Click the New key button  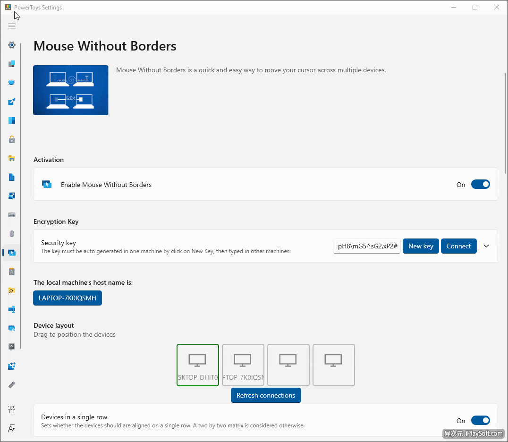point(421,246)
